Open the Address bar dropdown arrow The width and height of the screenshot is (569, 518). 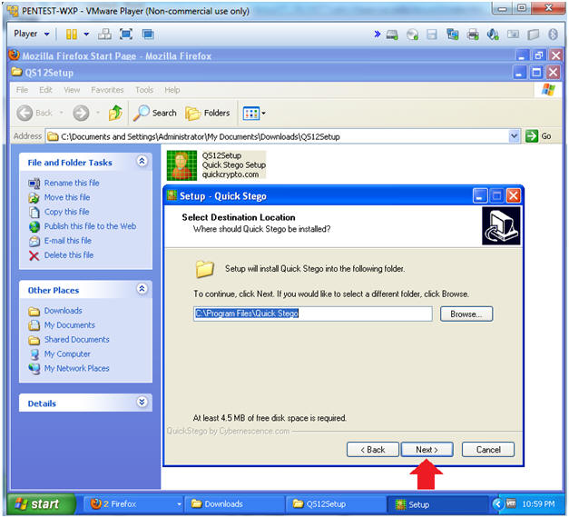(514, 136)
